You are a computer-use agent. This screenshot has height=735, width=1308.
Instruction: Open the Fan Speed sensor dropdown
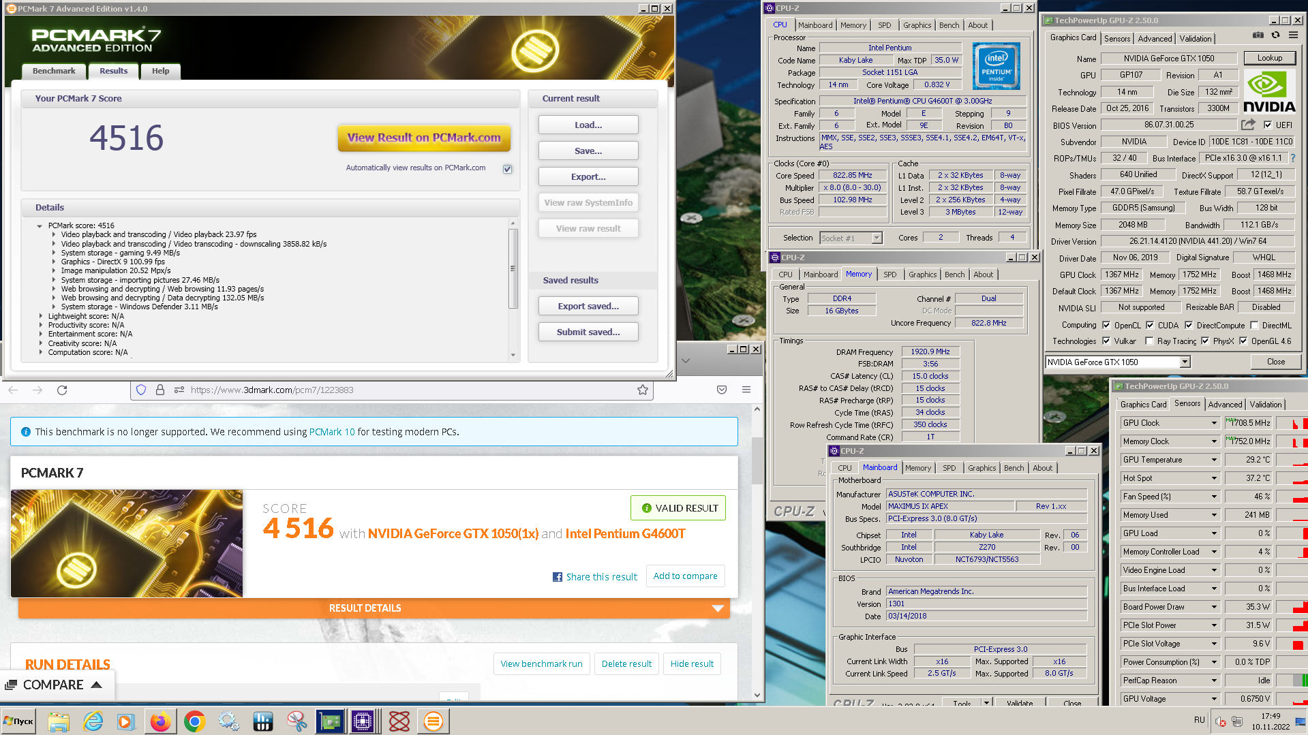[1214, 497]
